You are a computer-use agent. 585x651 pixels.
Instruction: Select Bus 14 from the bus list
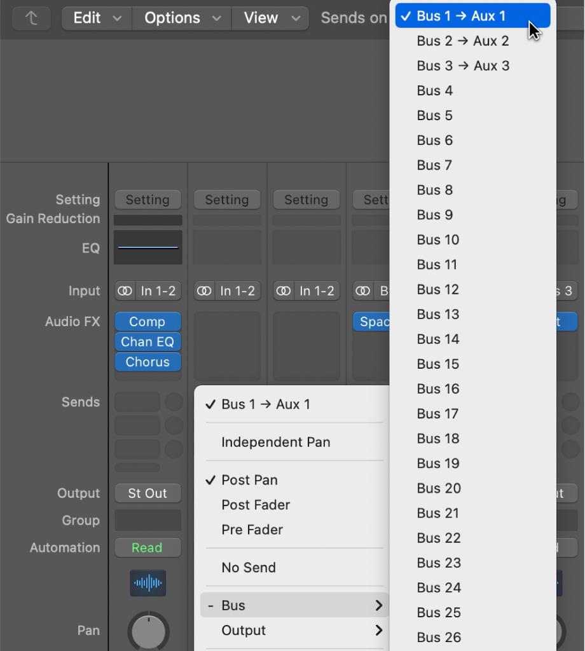pos(473,339)
